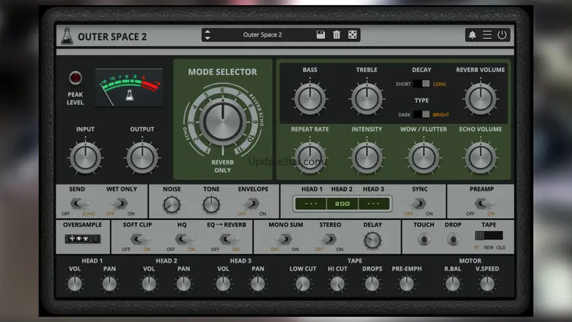Toggle the Preamp switch
Viewport: 572px width, 322px height.
pos(483,203)
